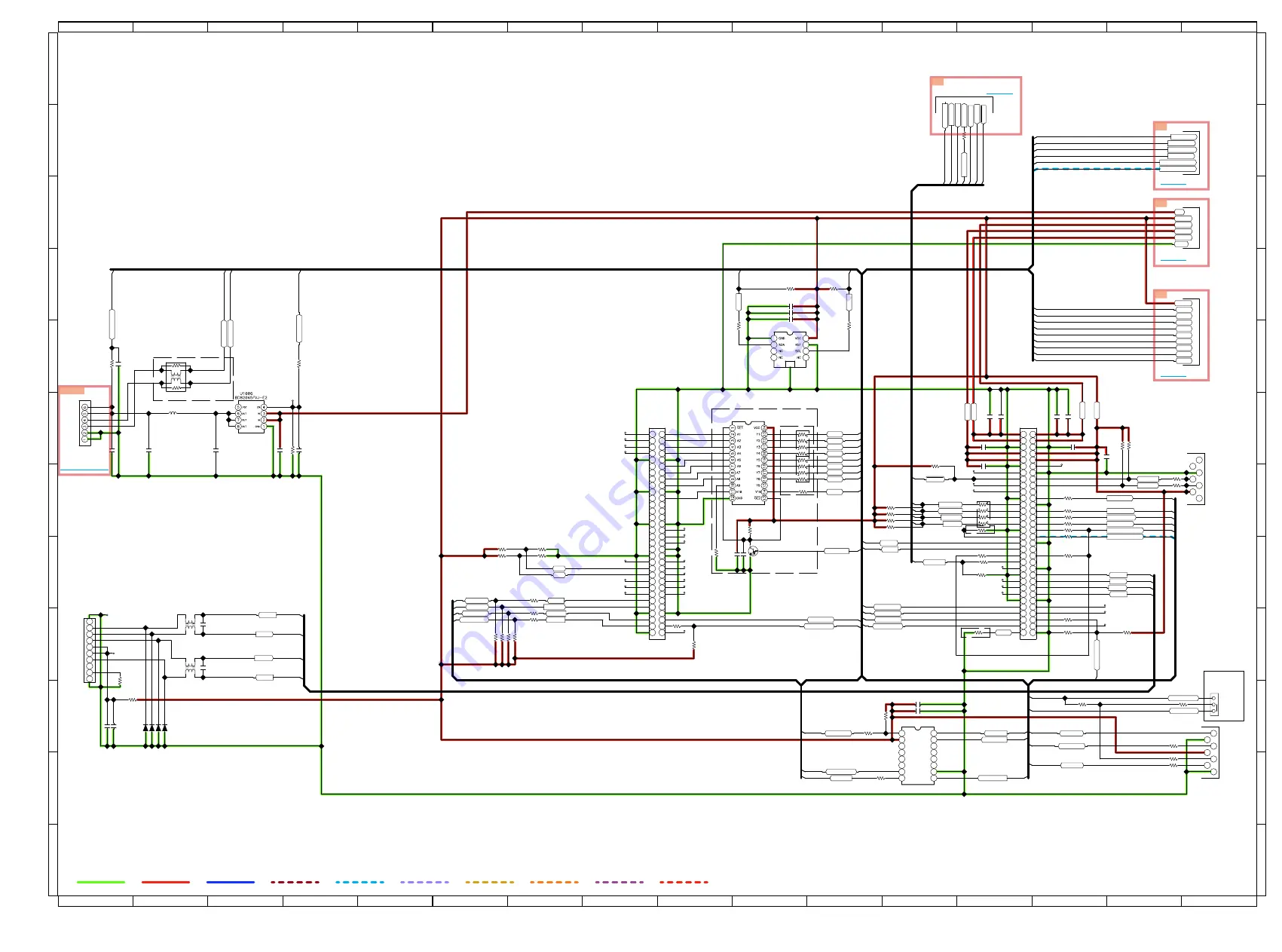The image size is (1282, 952).
Task: Select the solid blue line in the legend
Action: 231,882
